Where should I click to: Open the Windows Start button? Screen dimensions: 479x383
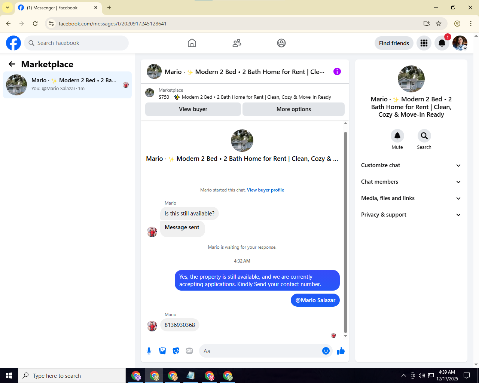(x=9, y=376)
